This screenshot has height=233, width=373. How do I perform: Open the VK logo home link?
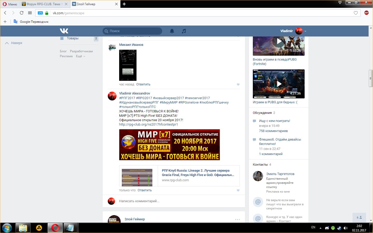(64, 31)
